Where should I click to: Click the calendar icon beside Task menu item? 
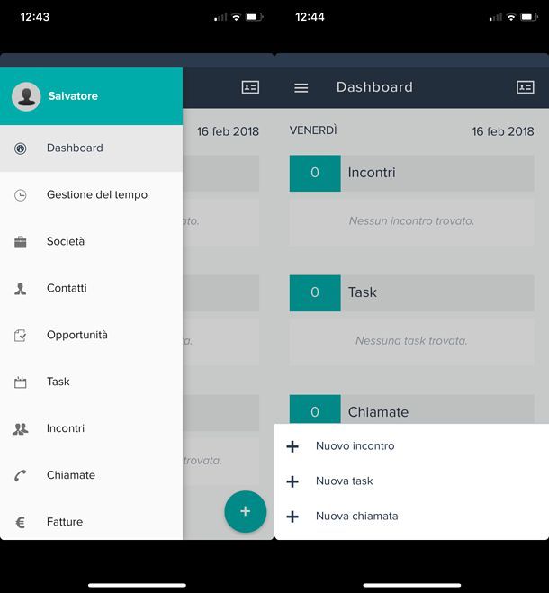(x=21, y=382)
